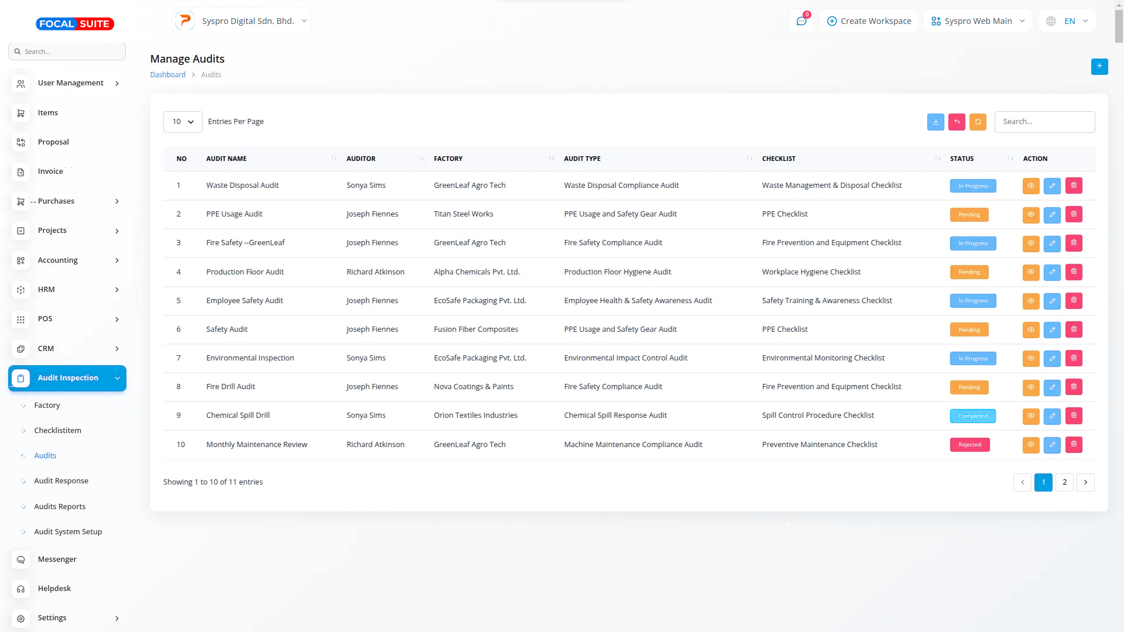This screenshot has width=1124, height=632.
Task: Delete the Waste Disposal Audit row
Action: click(1074, 186)
